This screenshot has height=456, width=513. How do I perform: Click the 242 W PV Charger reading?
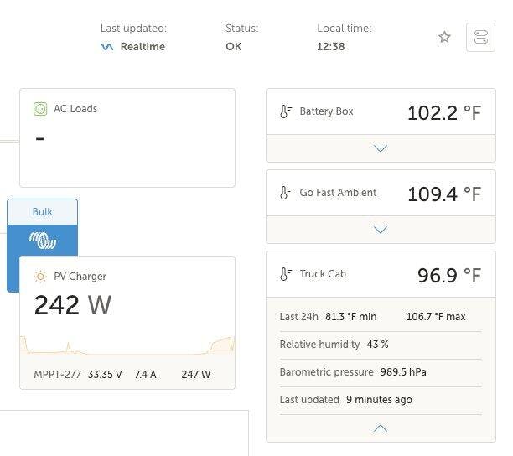pyautogui.click(x=73, y=305)
